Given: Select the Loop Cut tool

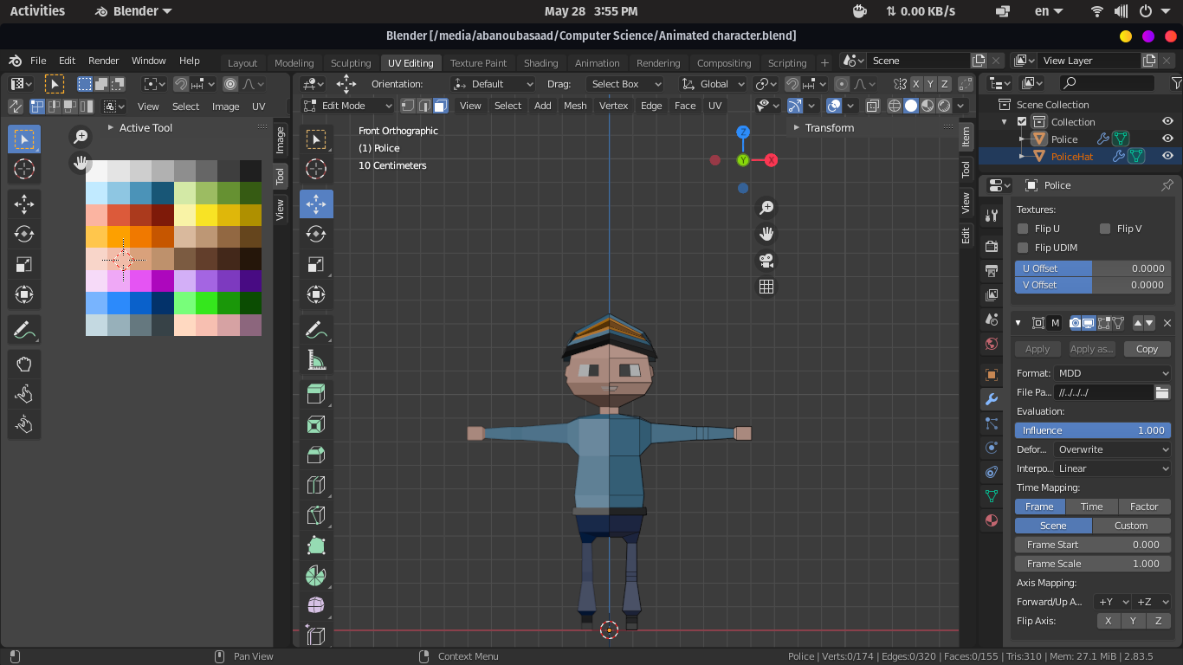Looking at the screenshot, I should click(316, 486).
